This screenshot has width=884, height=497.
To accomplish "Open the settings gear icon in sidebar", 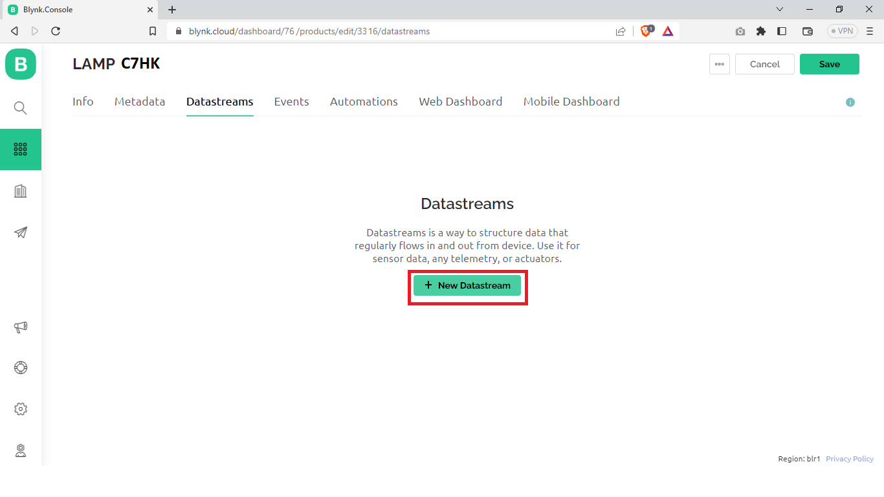I will click(x=21, y=409).
